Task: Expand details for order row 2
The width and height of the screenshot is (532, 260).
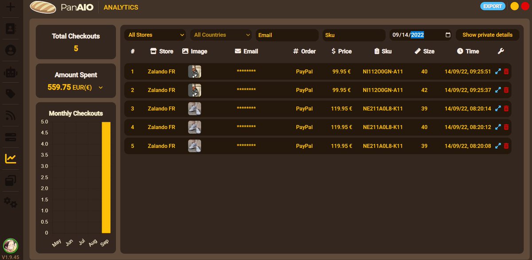Action: (498, 90)
